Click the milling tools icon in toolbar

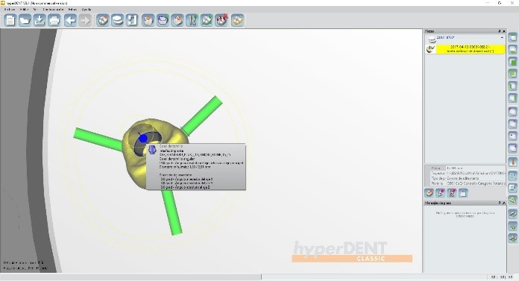click(x=192, y=21)
